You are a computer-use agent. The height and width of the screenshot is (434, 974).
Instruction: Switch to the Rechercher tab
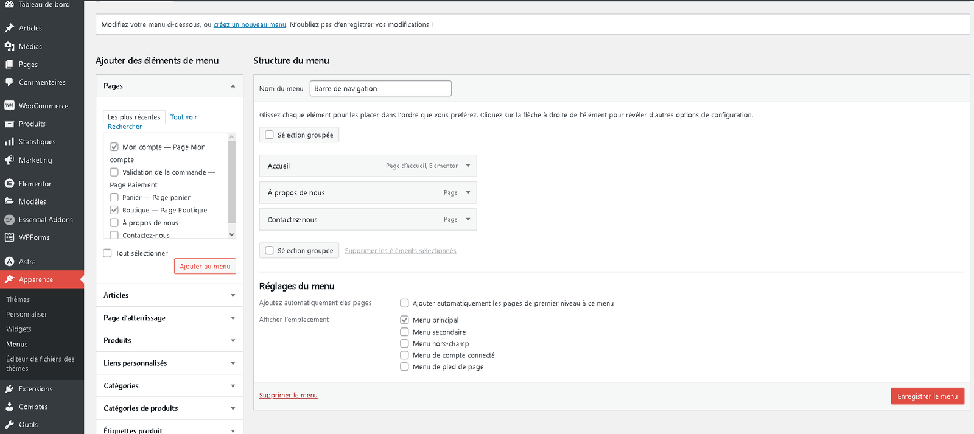point(125,127)
